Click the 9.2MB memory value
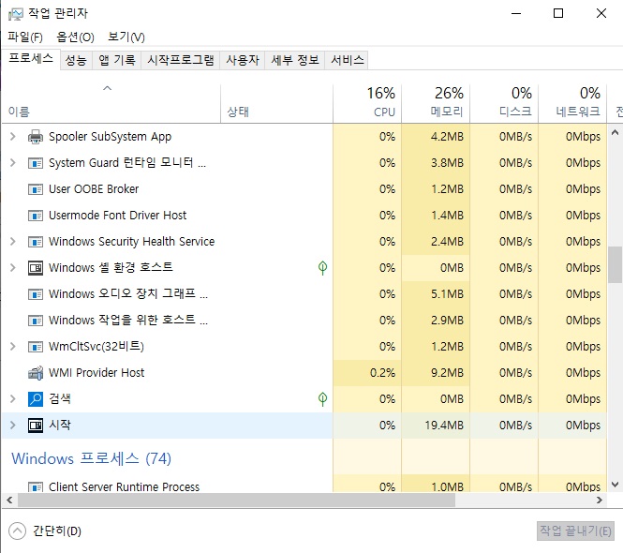 click(447, 373)
